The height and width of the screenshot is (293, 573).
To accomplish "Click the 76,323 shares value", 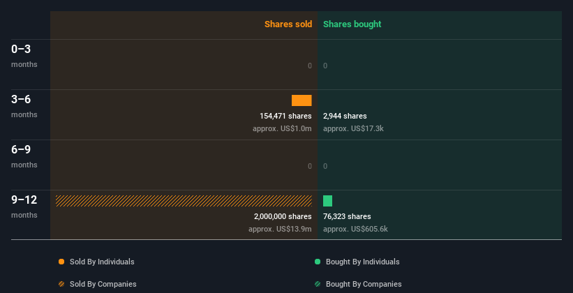I will pyautogui.click(x=347, y=216).
